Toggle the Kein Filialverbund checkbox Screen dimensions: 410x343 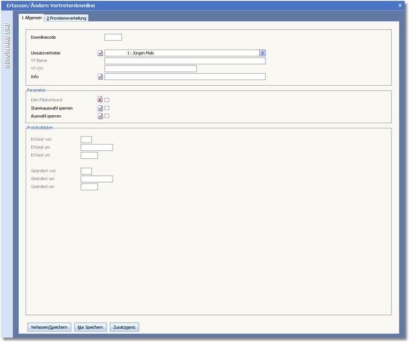click(107, 100)
